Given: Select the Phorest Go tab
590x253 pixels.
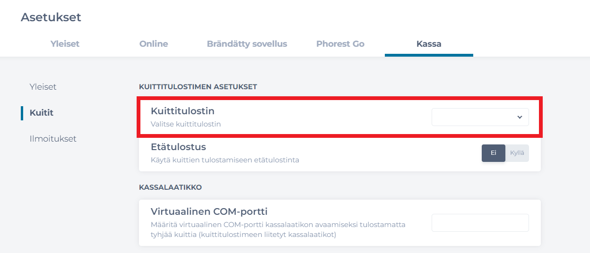Looking at the screenshot, I should pyautogui.click(x=340, y=44).
